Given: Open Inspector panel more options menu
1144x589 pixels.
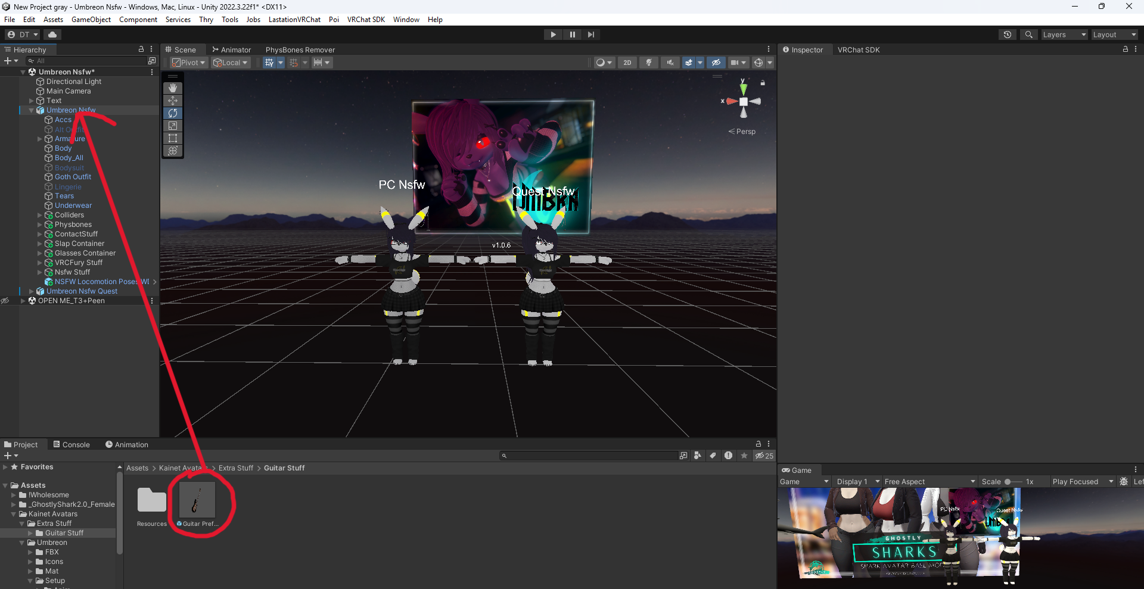Looking at the screenshot, I should point(1136,49).
